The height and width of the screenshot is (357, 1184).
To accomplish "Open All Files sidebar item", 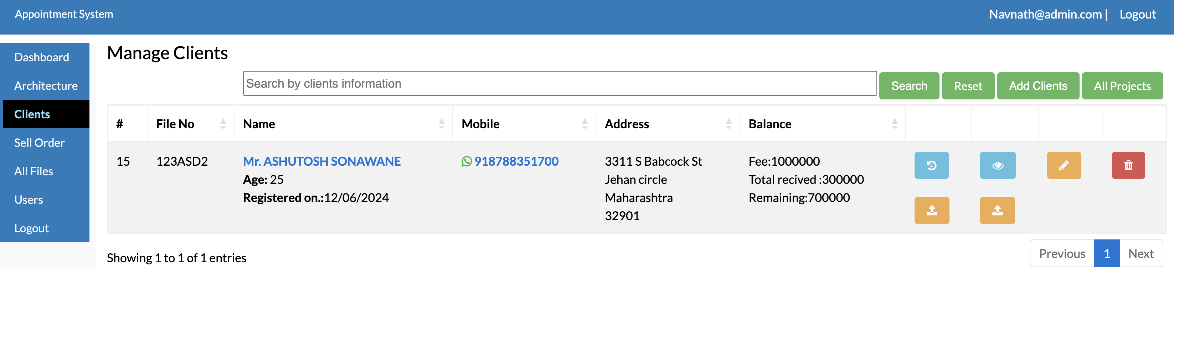I will click(34, 171).
